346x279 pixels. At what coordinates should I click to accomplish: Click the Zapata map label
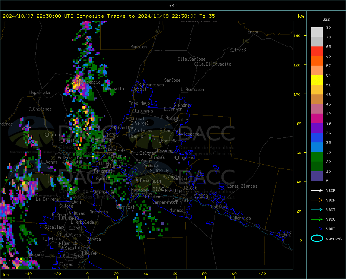click(94, 239)
